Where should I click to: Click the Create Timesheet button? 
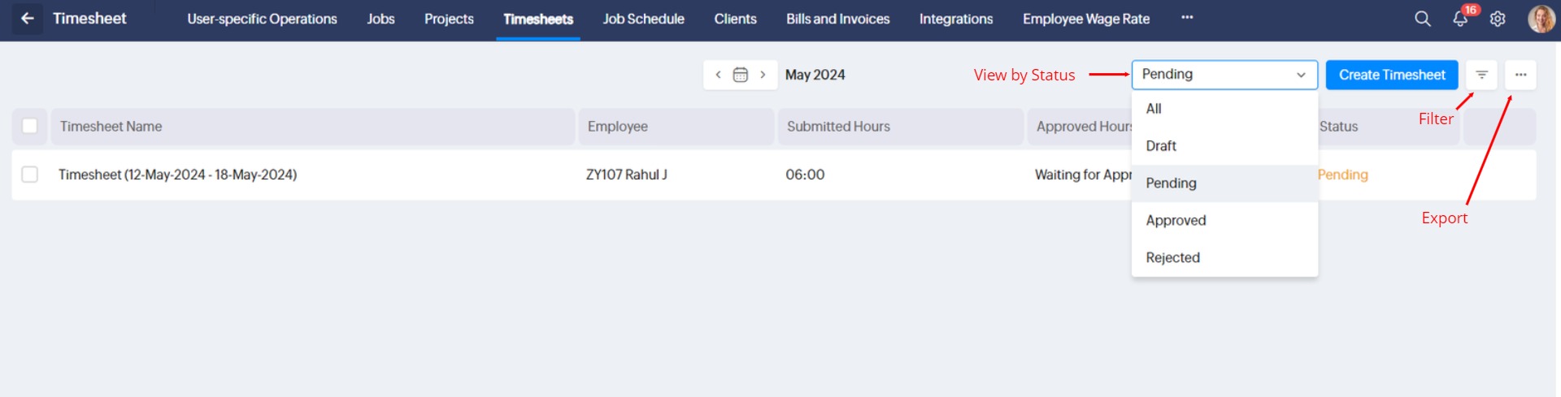click(x=1391, y=75)
